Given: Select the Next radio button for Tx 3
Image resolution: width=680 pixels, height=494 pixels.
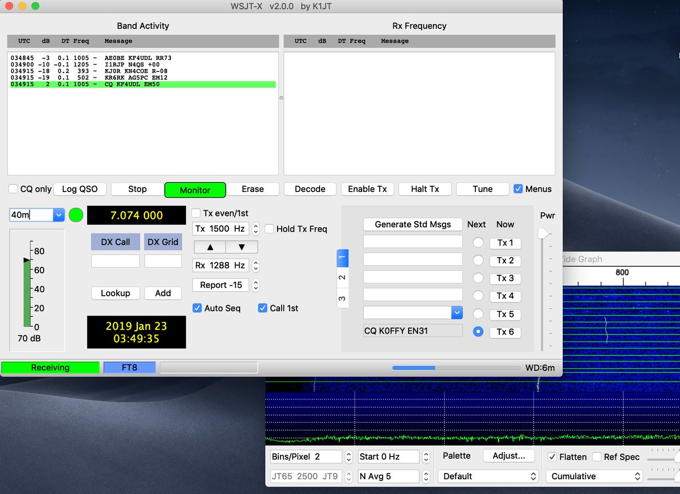Looking at the screenshot, I should (x=478, y=278).
